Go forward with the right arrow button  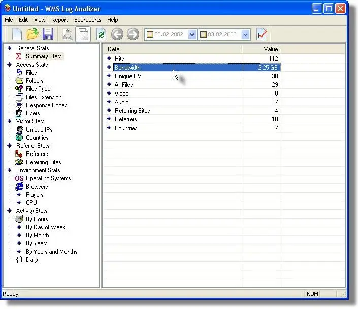coord(133,34)
